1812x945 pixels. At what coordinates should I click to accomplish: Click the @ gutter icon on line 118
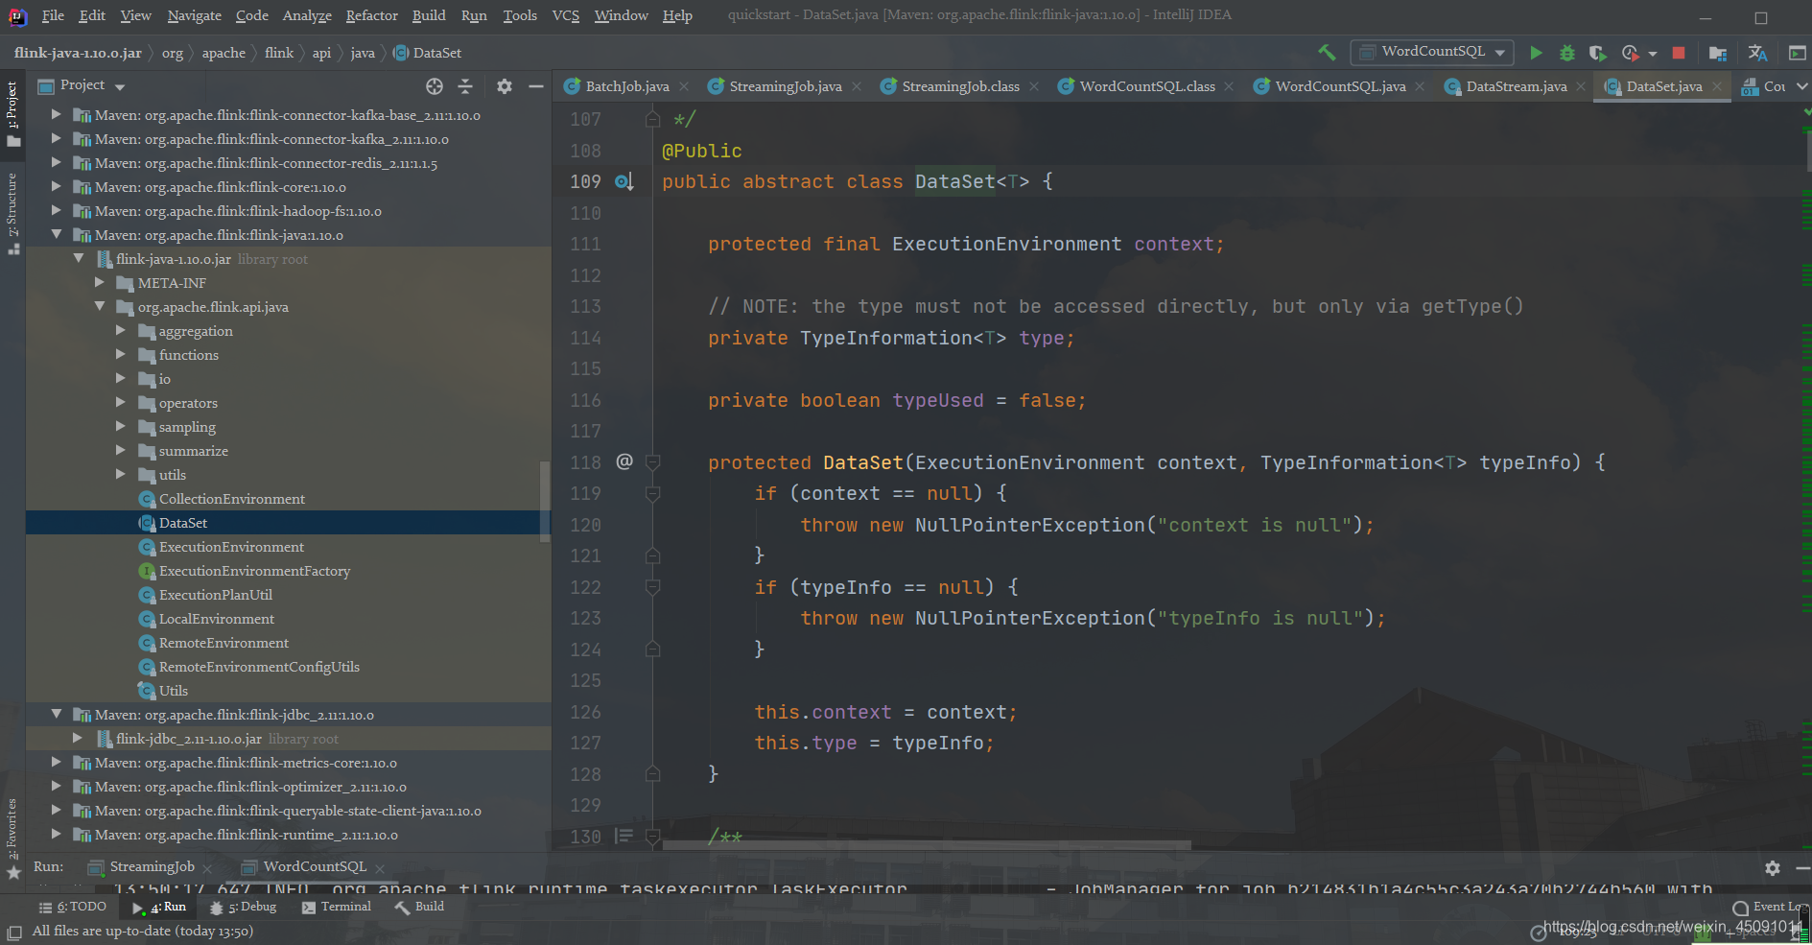(x=624, y=461)
